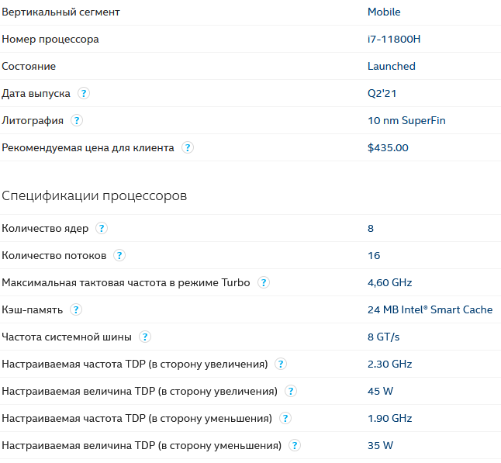Click help icon beside Рекомендуемая цена для клиента
The width and height of the screenshot is (501, 463).
tap(187, 148)
